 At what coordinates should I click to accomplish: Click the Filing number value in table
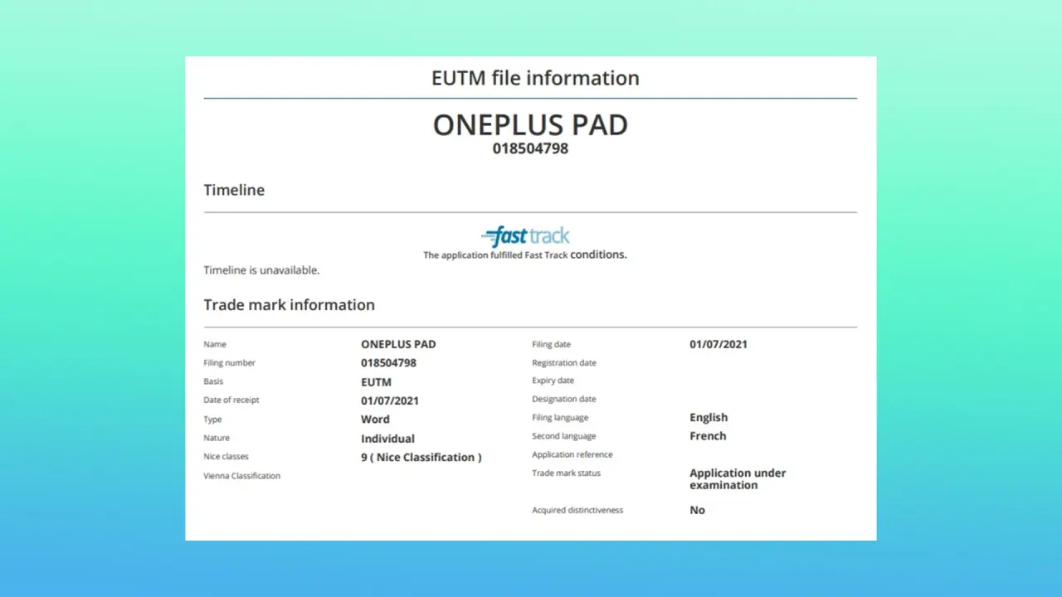[x=388, y=362]
